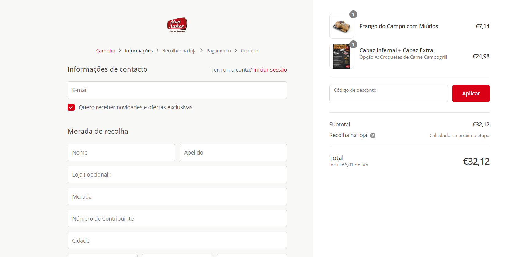
Task: Focus the Loja (opcional) field
Action: (177, 174)
